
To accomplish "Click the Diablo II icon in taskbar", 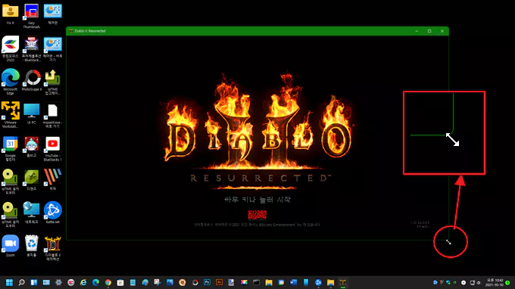I will [342, 282].
